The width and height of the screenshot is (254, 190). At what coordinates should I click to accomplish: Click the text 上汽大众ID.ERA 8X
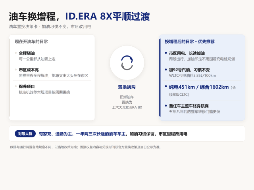(x=127, y=107)
